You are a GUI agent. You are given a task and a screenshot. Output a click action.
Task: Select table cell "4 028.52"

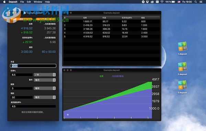88,33
